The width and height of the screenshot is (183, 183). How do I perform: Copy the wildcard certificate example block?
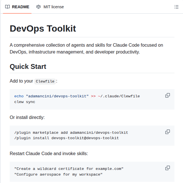(167, 168)
